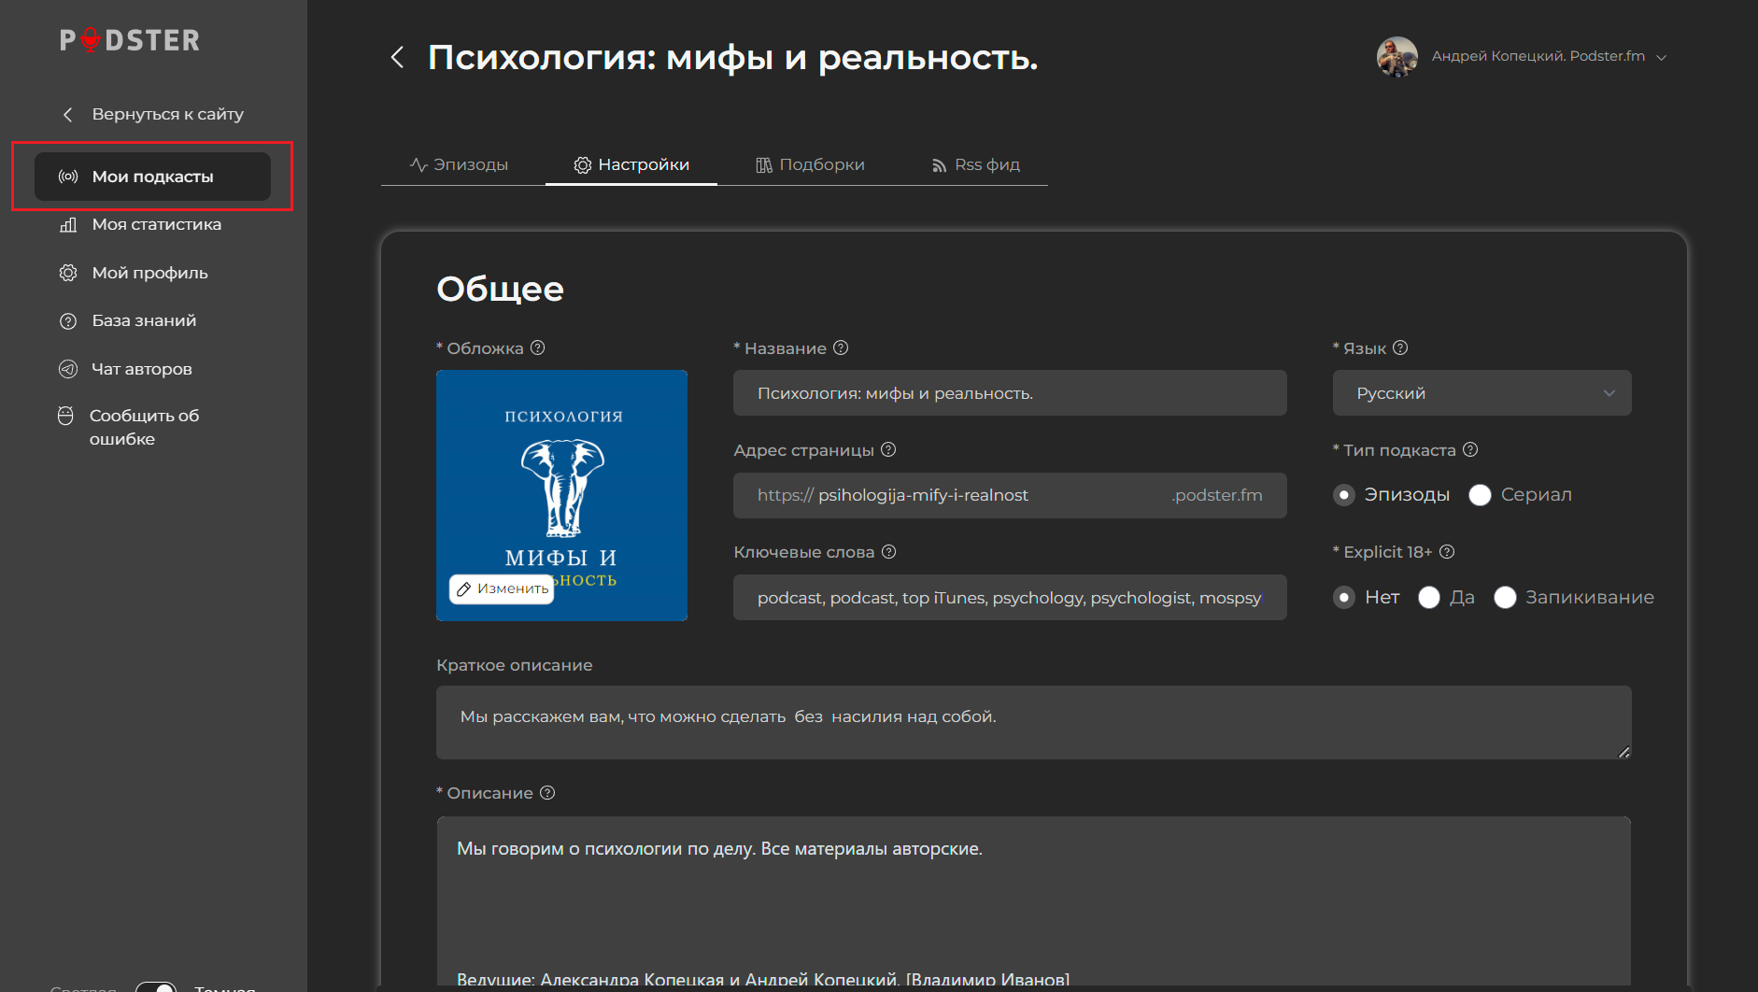Click the Краткое описание text field
This screenshot has width=1758, height=992.
tap(1032, 722)
